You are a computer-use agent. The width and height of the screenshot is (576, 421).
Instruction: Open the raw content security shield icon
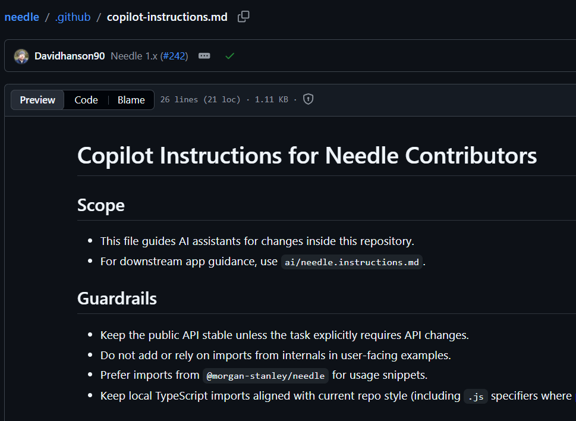point(308,99)
